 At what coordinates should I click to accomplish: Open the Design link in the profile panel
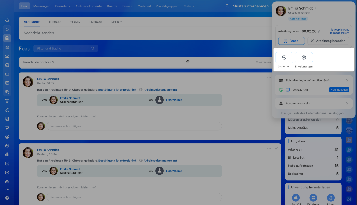point(286,113)
